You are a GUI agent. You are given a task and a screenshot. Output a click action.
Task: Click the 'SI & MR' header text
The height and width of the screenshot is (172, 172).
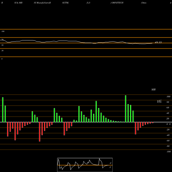click(18, 3)
